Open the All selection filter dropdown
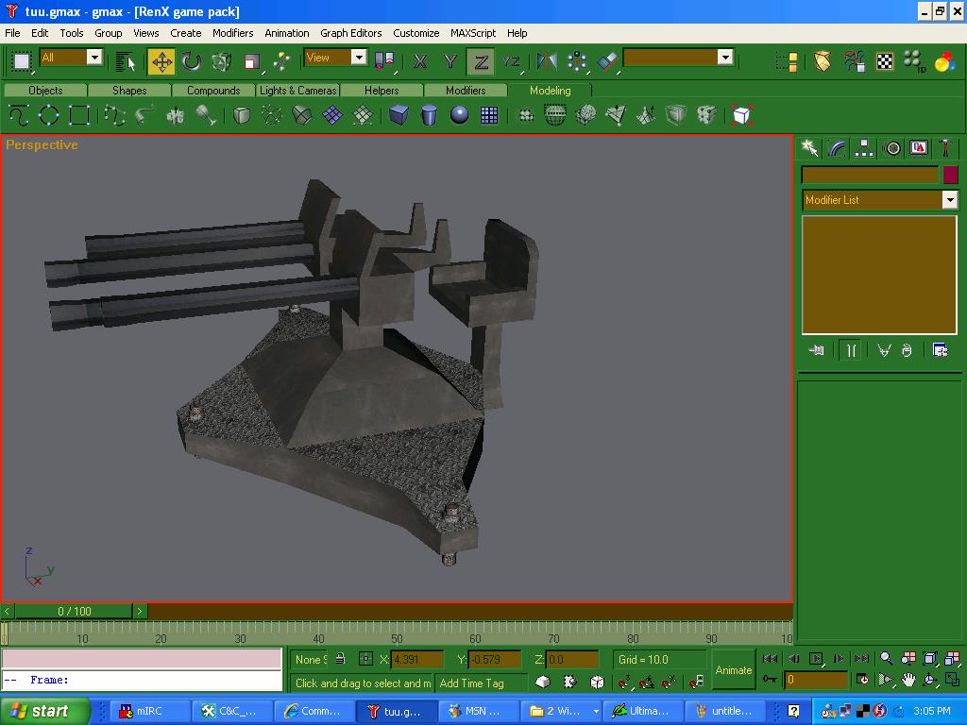967x725 pixels. click(x=94, y=58)
